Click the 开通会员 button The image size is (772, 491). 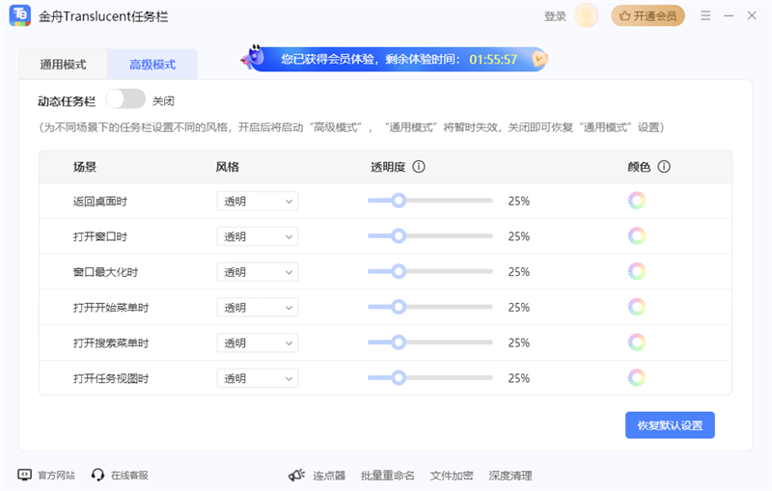(x=648, y=16)
